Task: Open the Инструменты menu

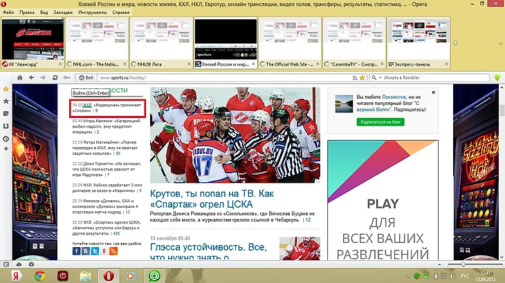Action: point(92,12)
